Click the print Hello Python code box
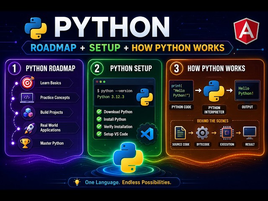This screenshot has height=201, width=268. pos(181,91)
